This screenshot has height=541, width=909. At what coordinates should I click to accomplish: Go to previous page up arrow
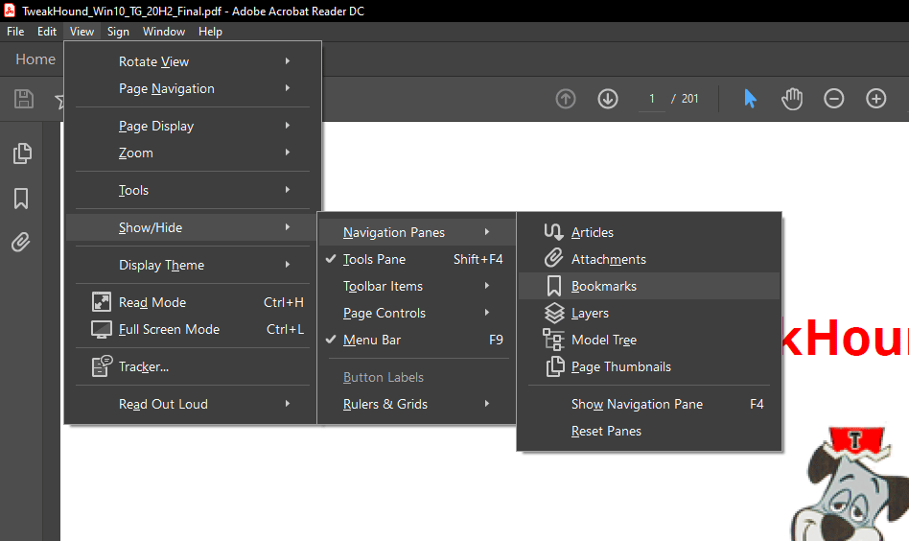[x=566, y=99]
